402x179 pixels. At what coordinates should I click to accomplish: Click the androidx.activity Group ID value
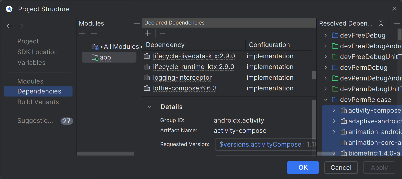pyautogui.click(x=239, y=120)
